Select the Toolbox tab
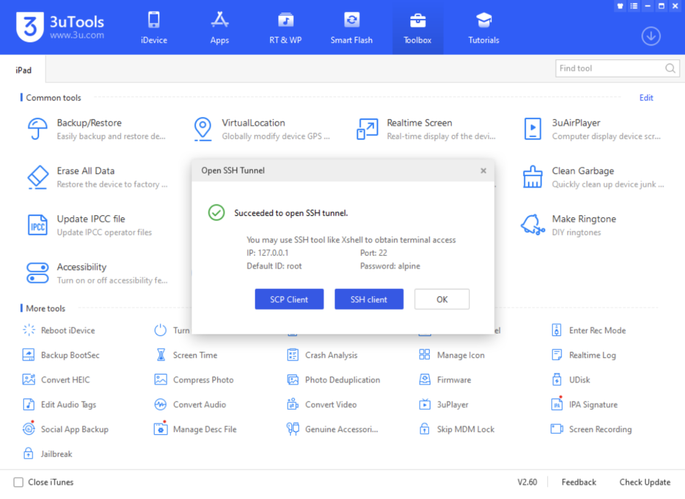This screenshot has height=499, width=685. point(417,28)
